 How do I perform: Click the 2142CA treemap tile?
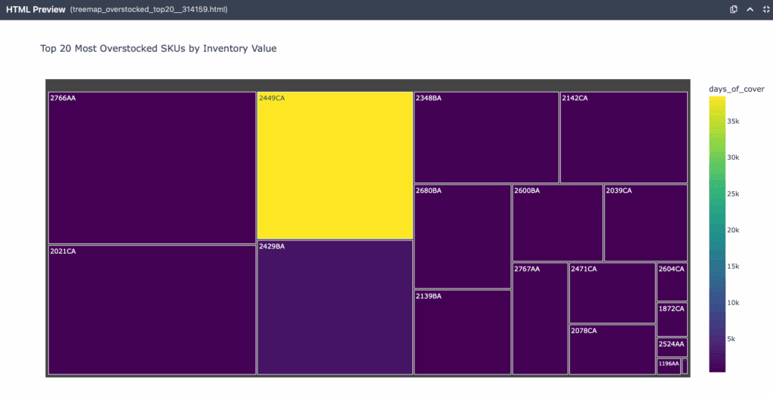[624, 137]
